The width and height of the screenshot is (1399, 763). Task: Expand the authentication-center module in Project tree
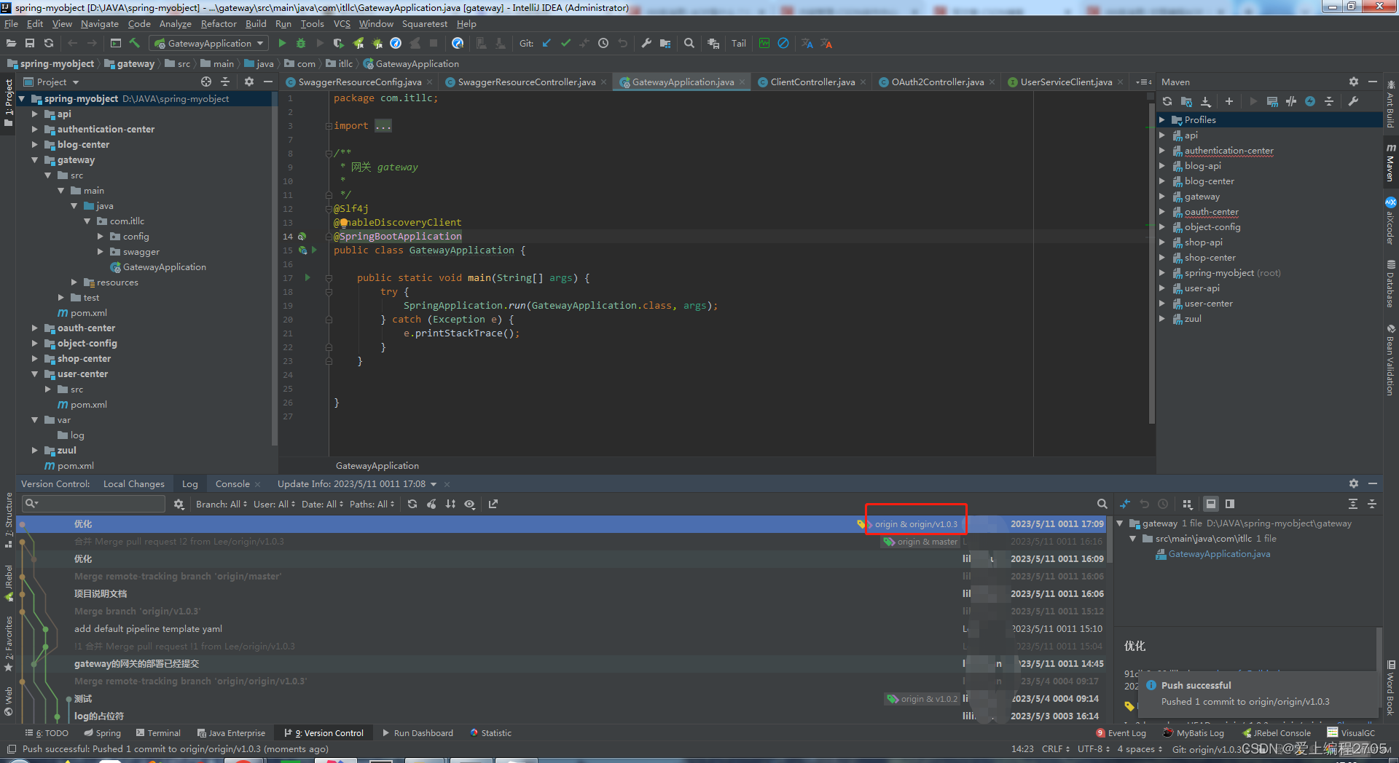click(x=34, y=129)
